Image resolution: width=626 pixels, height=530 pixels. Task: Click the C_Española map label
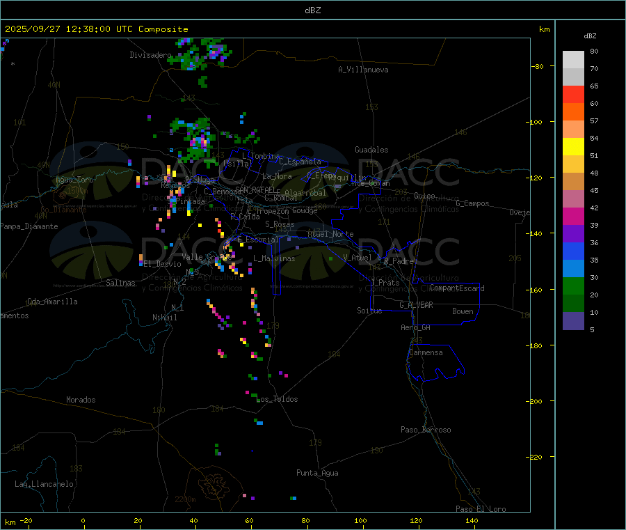300,162
